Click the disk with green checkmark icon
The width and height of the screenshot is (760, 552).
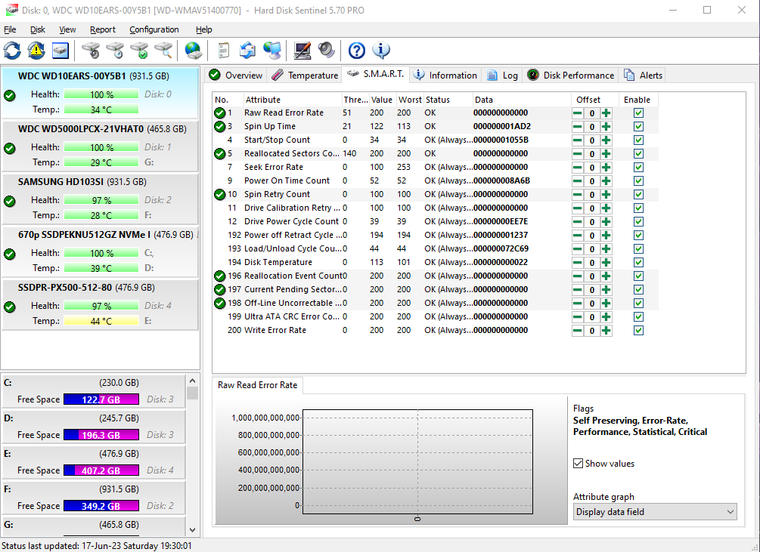coord(139,51)
